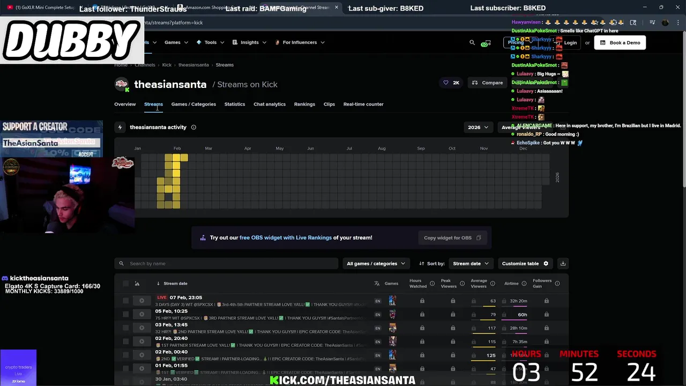Check the 02 Feb, 00:40 stream checkbox

[125, 355]
